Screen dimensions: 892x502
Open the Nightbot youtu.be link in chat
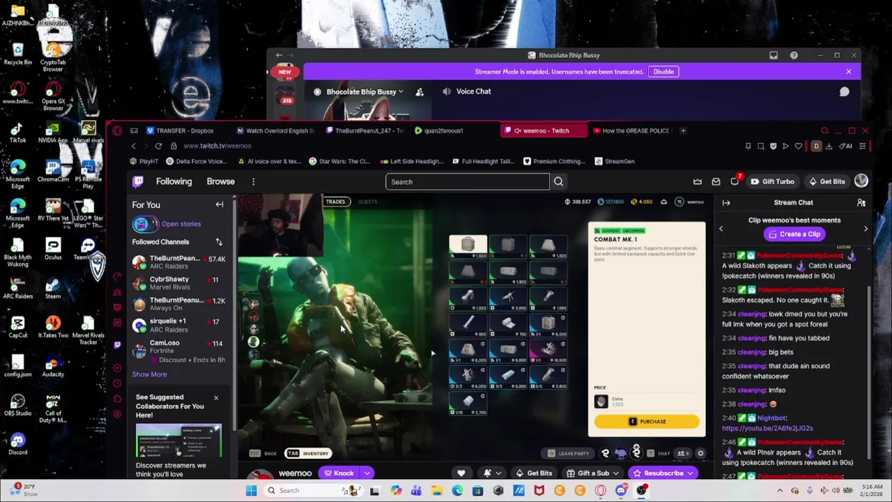(x=767, y=428)
